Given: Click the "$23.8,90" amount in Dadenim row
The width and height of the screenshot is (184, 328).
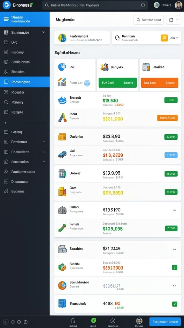Looking at the screenshot, I should (x=111, y=136).
